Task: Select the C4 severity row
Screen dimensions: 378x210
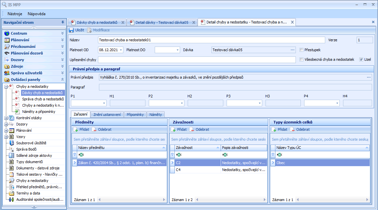Action: [x=218, y=170]
